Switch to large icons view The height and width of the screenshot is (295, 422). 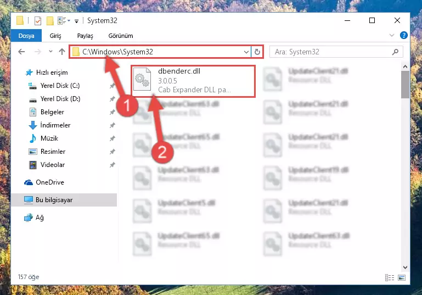point(402,277)
